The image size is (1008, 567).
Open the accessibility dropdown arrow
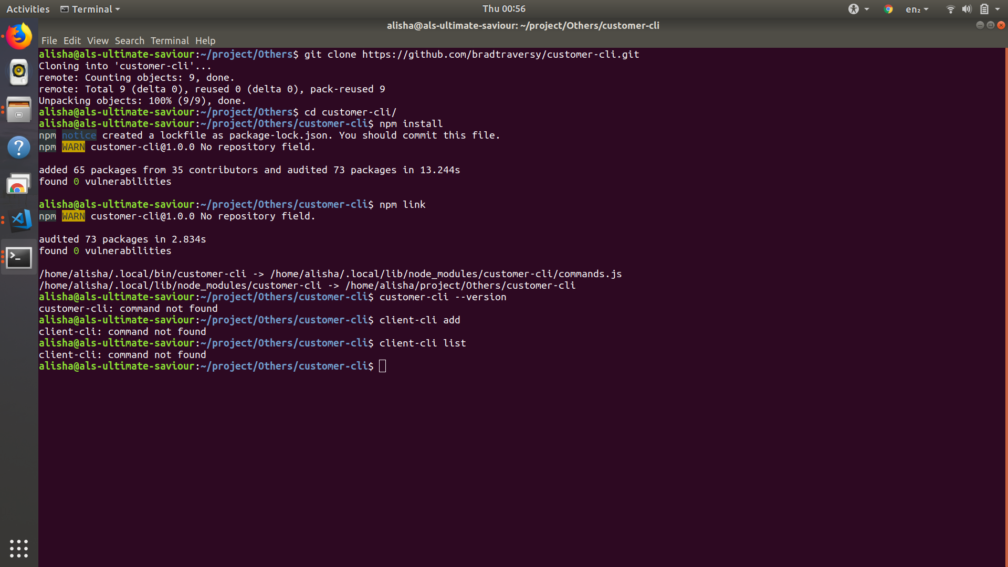coord(866,9)
